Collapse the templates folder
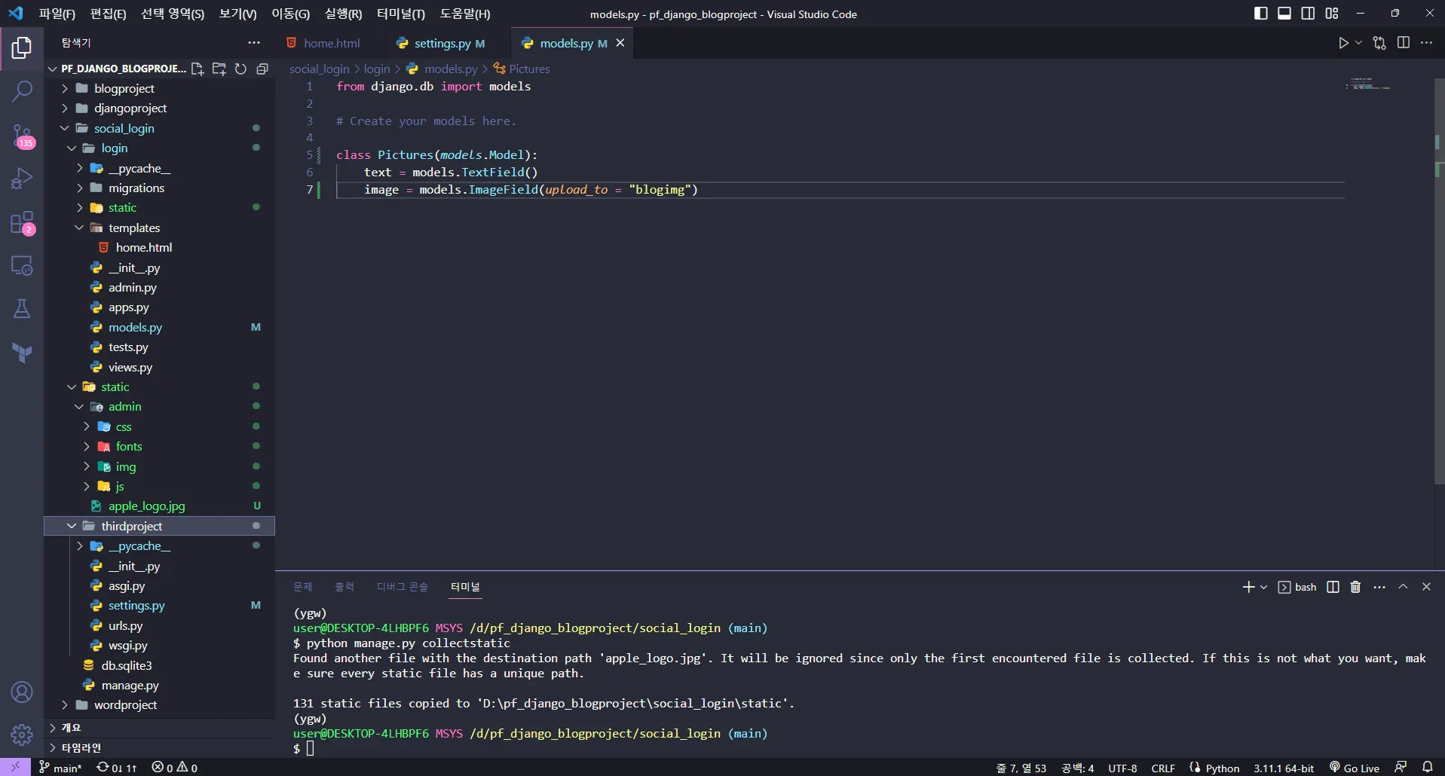This screenshot has height=776, width=1445. (133, 228)
